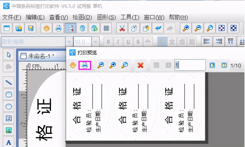This screenshot has height=147, width=245.
Task: Undo with the blue back arrow
Action: 158,28
